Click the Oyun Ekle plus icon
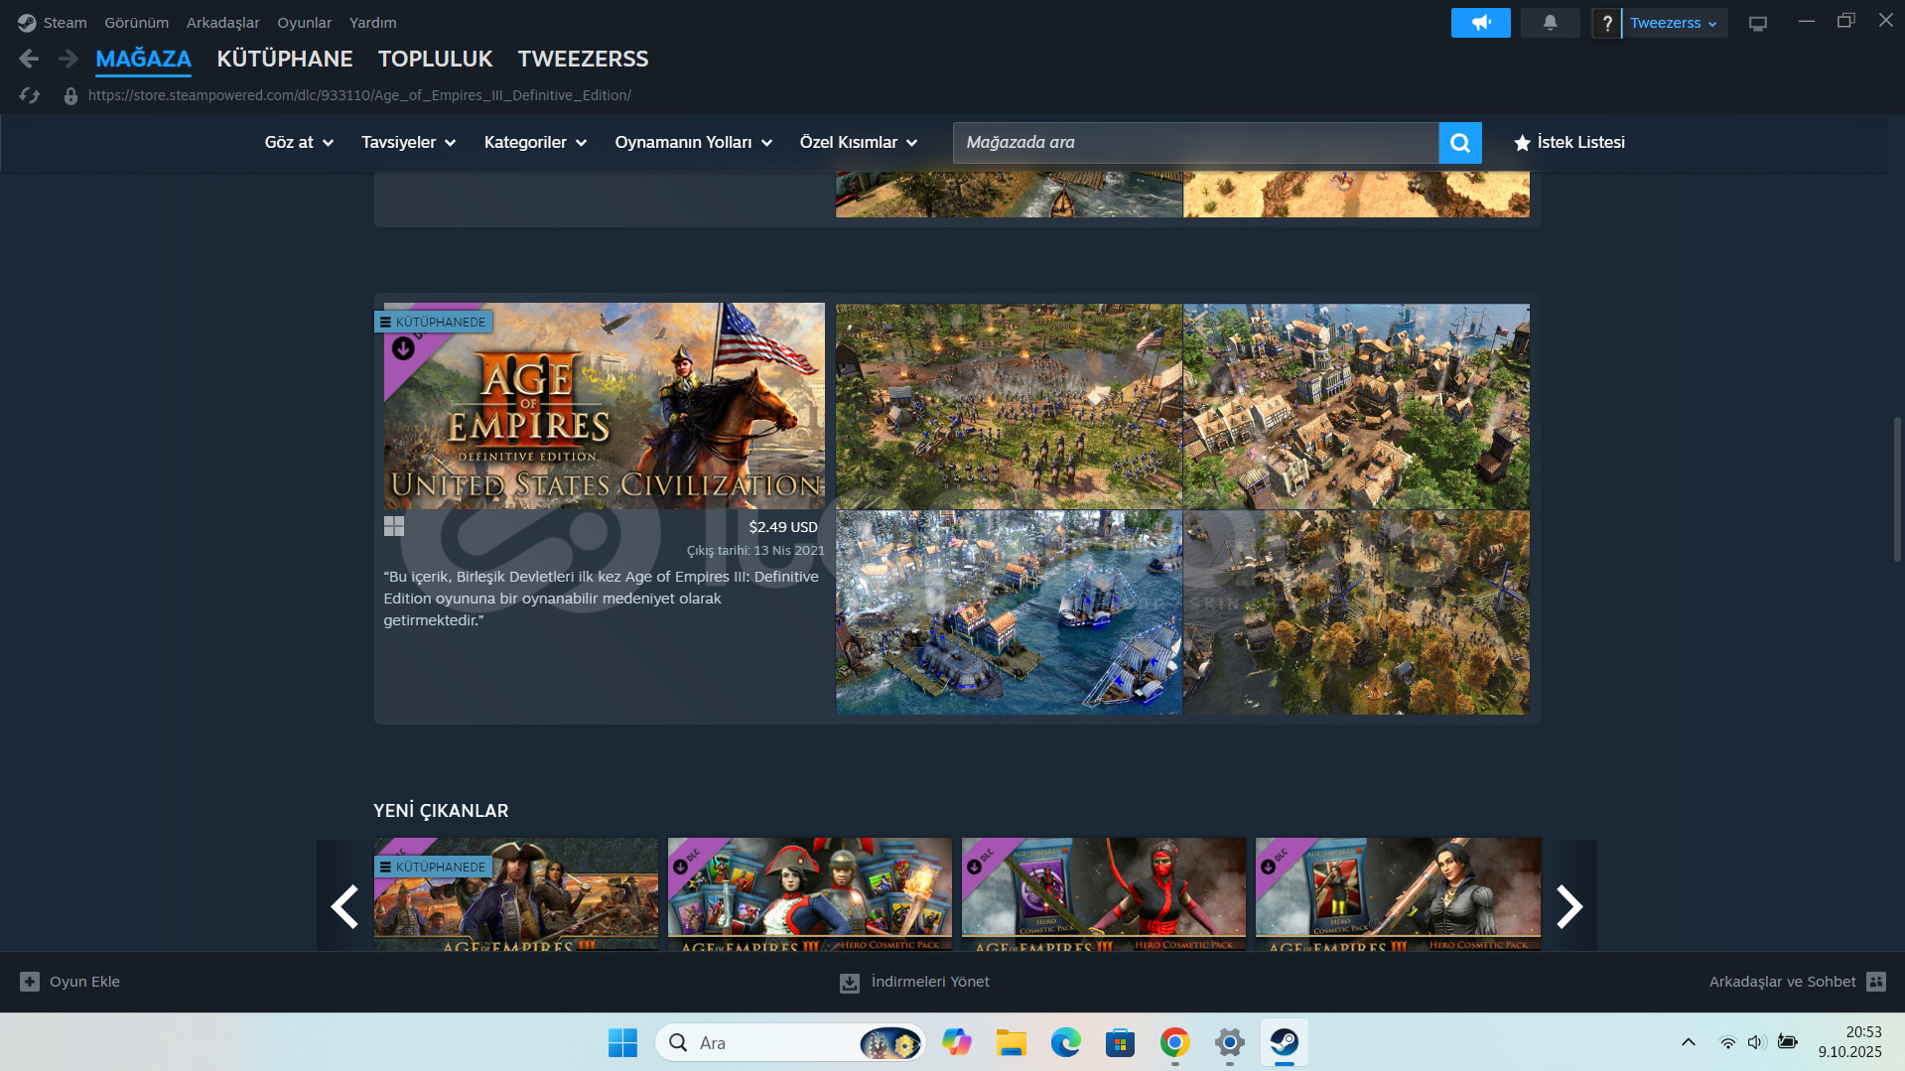Image resolution: width=1905 pixels, height=1071 pixels. 30,982
